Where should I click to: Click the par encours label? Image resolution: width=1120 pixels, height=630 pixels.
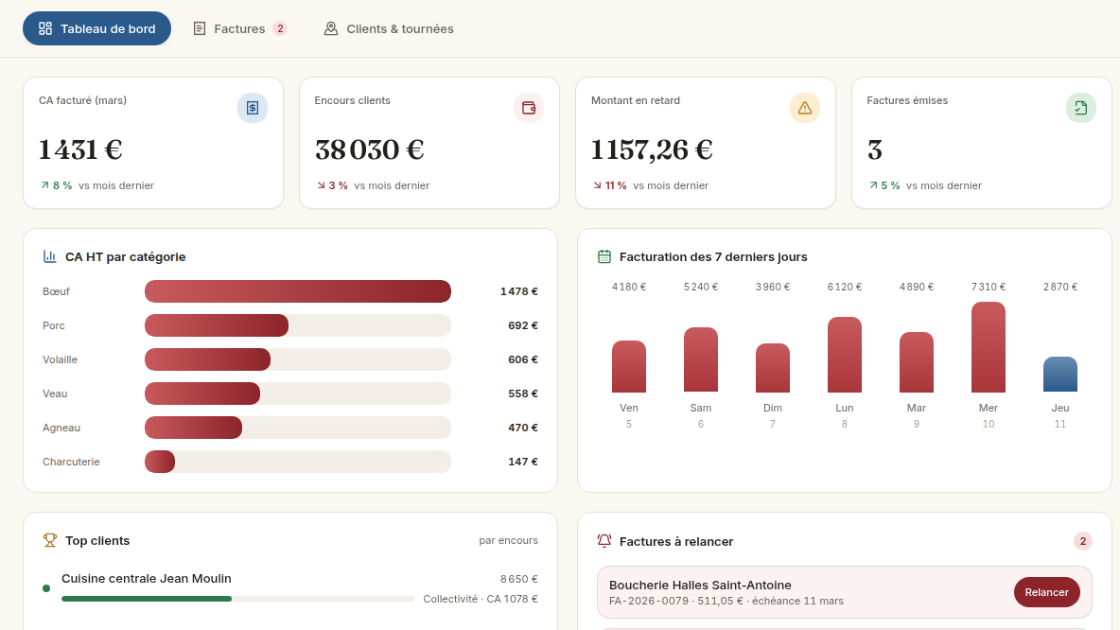[509, 540]
